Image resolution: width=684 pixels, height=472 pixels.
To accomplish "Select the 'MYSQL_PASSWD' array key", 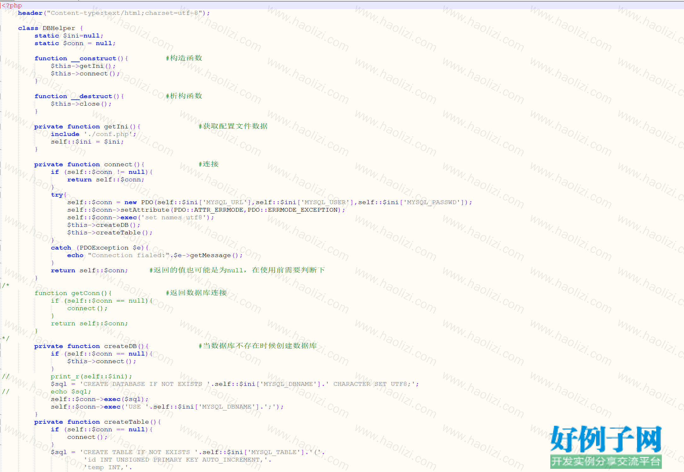I will tap(432, 202).
